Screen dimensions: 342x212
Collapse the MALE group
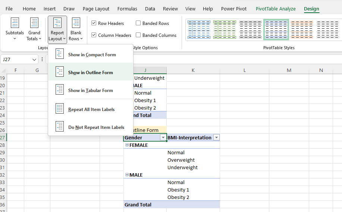[x=127, y=174]
